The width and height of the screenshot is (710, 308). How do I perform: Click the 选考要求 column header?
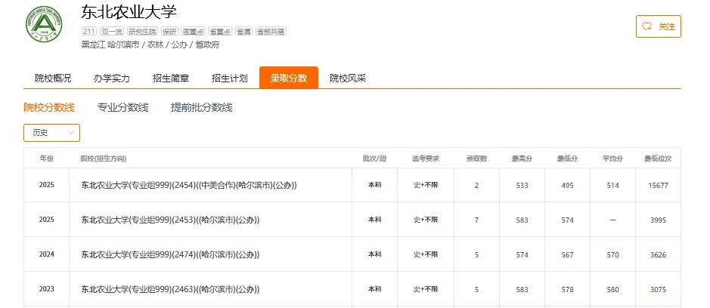pyautogui.click(x=426, y=159)
